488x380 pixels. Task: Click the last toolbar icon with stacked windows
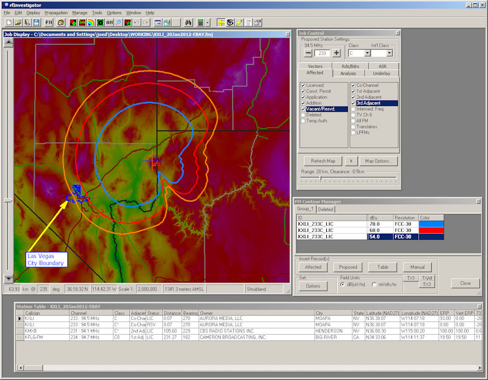coord(258,22)
